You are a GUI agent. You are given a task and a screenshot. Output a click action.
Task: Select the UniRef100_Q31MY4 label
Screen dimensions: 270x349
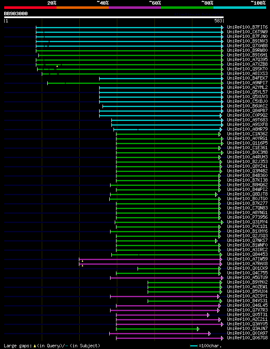click(x=247, y=222)
